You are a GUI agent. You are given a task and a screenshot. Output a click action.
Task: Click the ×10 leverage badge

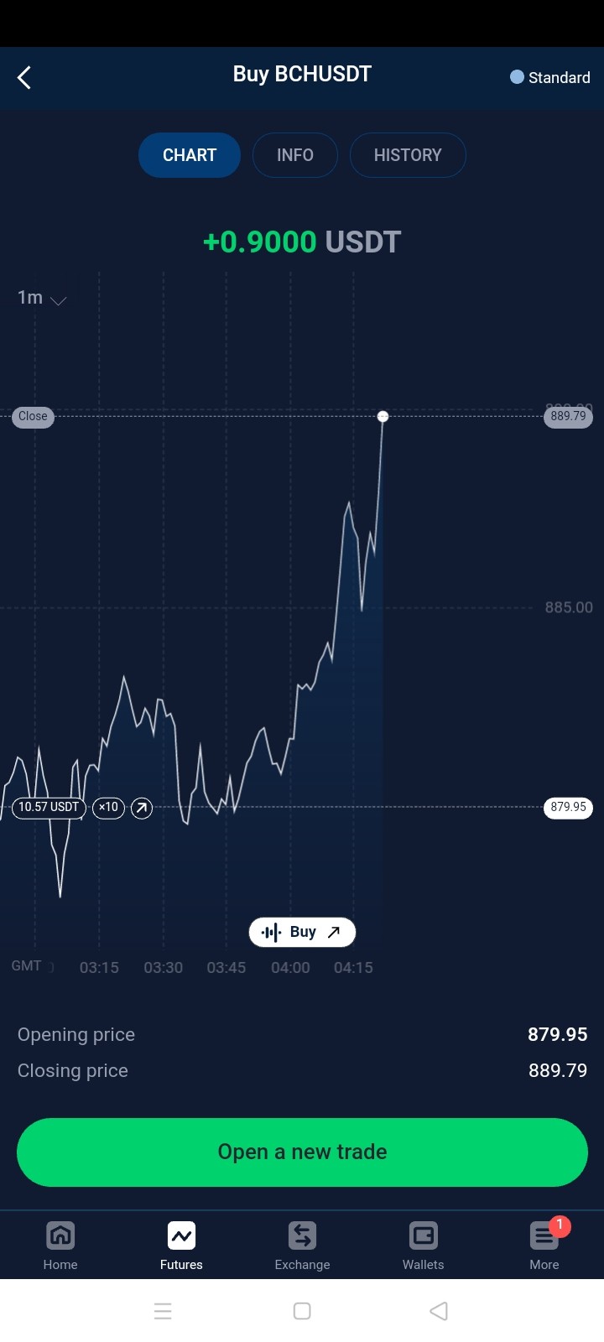108,808
